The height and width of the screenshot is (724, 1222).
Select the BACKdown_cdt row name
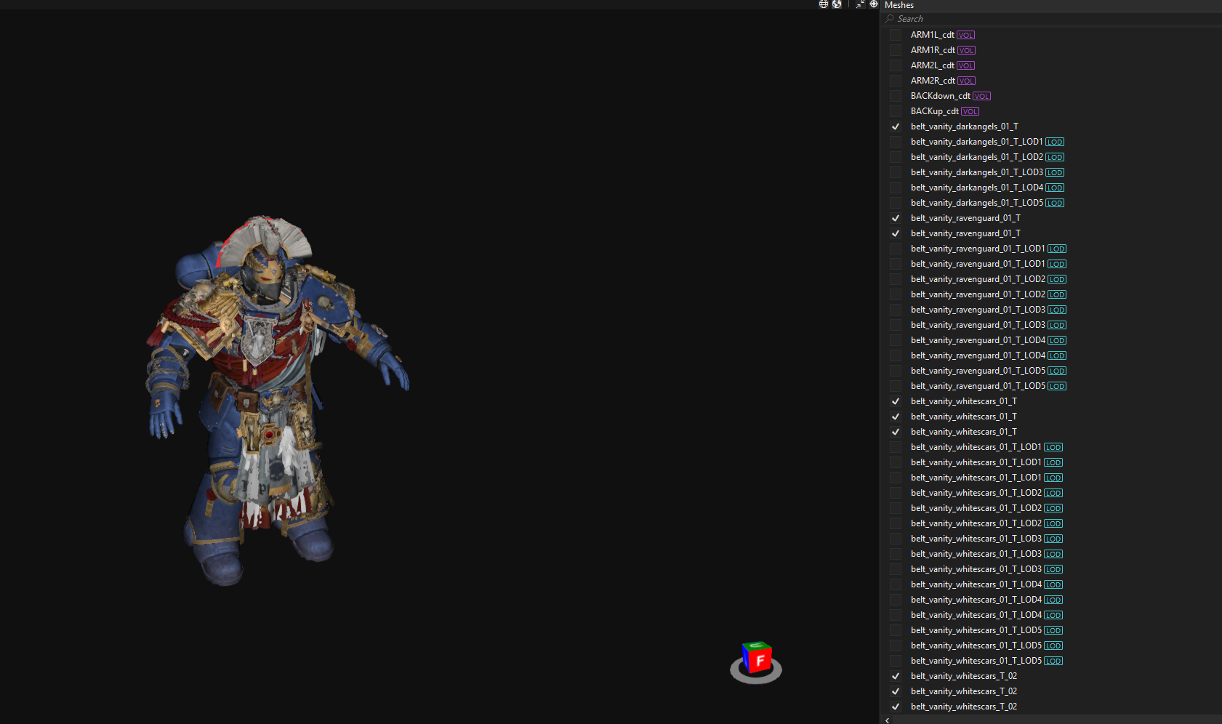(941, 96)
